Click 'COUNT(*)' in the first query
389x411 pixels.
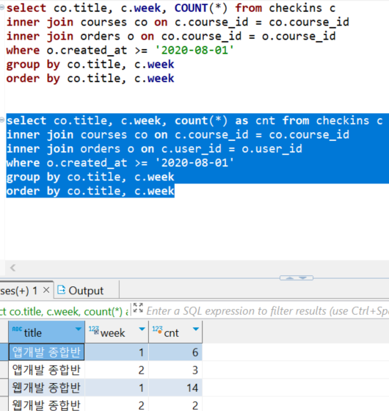(x=201, y=8)
